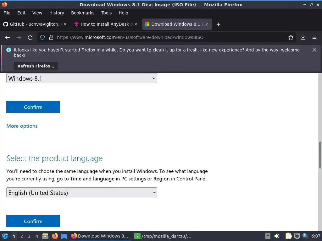Open Firefox hamburger application menu
The width and height of the screenshot is (322, 241).
click(x=314, y=38)
